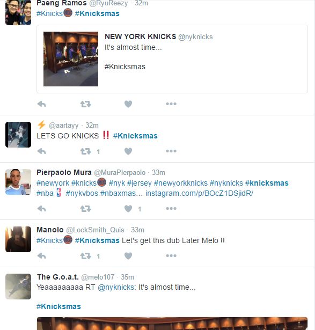This screenshot has width=315, height=330.
Task: Open more options on Paeng Ramos's tweet
Action: click(171, 104)
